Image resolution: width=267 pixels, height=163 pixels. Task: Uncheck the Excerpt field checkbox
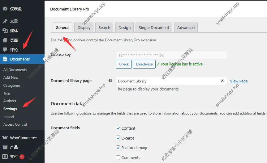118,138
